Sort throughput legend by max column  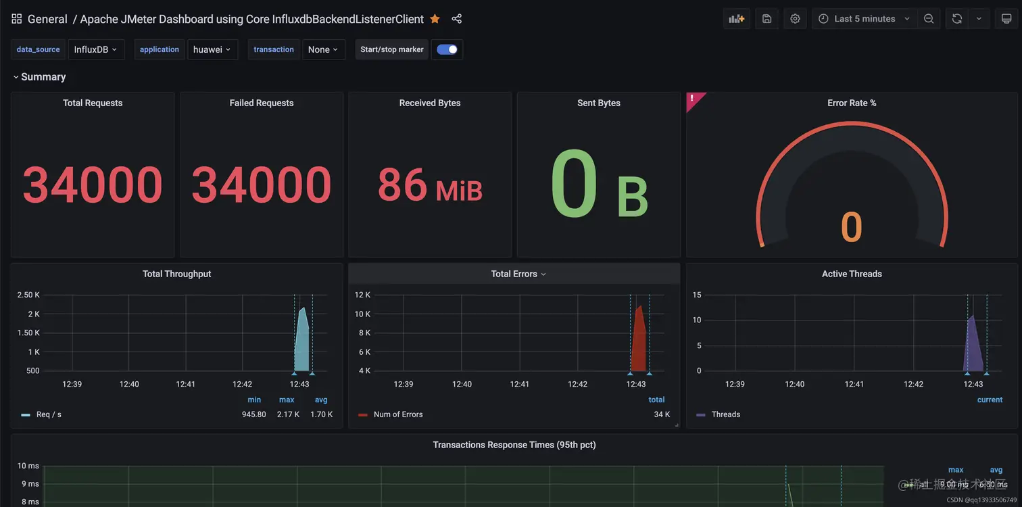(x=287, y=400)
